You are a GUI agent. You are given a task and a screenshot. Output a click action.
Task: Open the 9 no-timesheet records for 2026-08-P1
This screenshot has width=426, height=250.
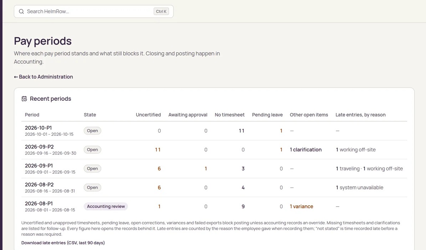(x=243, y=206)
